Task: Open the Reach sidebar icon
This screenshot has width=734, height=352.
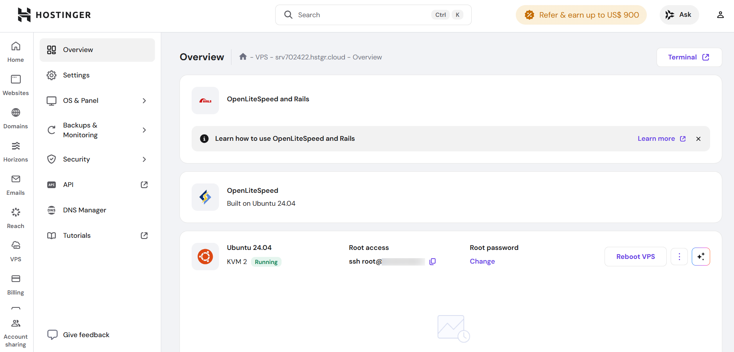Action: (16, 212)
